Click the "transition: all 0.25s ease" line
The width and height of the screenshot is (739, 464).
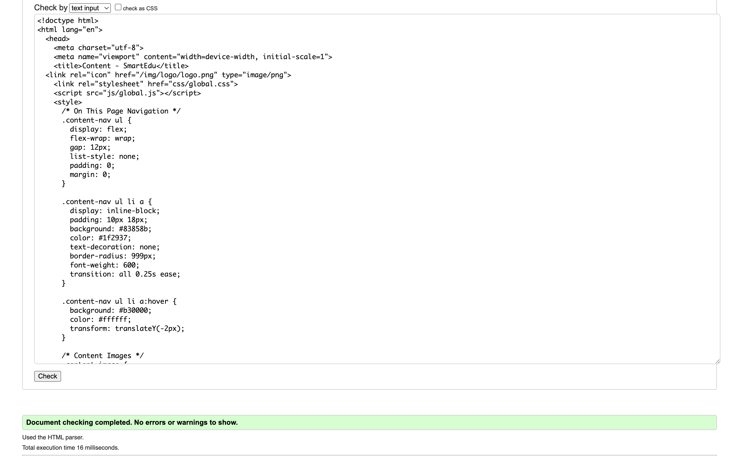tap(125, 274)
